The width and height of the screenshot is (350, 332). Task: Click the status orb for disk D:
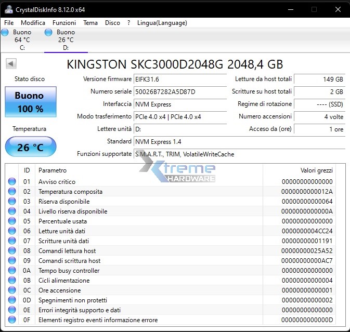[x=48, y=33]
